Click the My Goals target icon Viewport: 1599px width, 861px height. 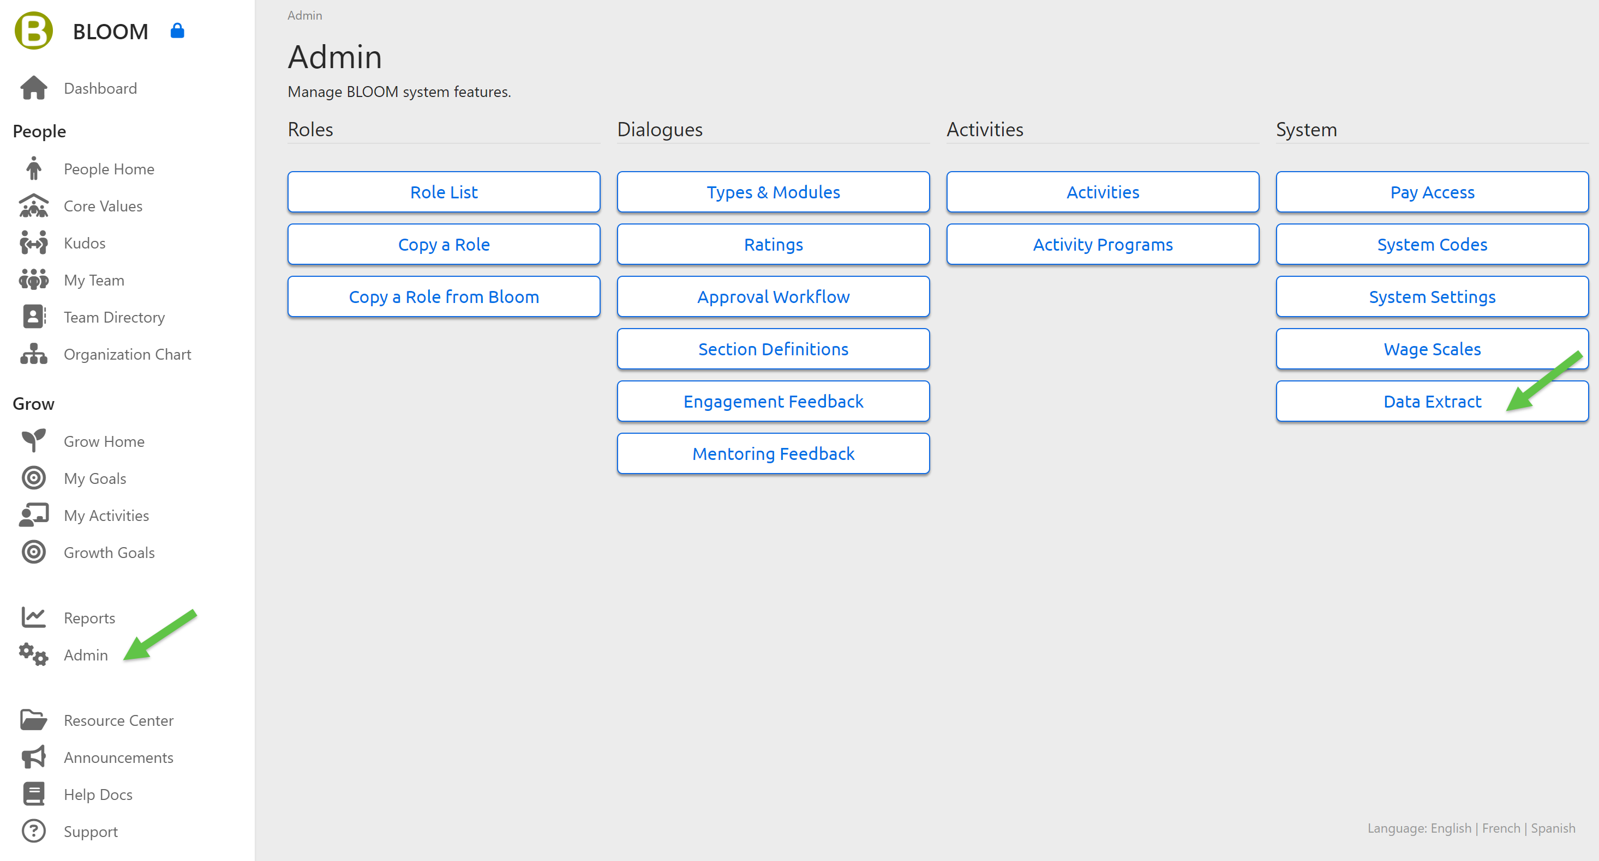tap(33, 478)
